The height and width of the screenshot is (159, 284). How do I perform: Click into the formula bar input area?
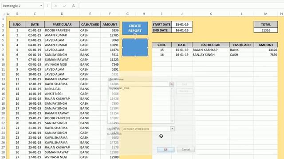181,6
